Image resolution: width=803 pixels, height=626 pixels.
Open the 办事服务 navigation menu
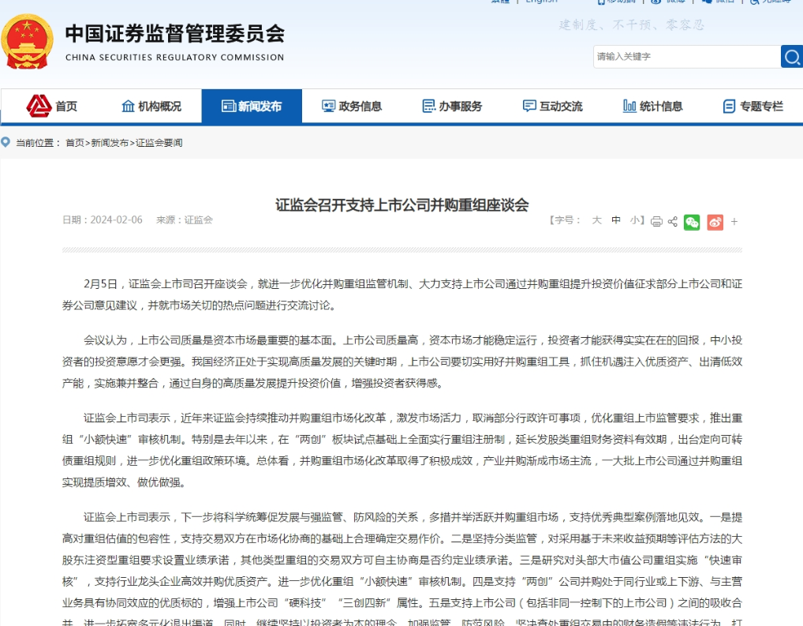(452, 107)
